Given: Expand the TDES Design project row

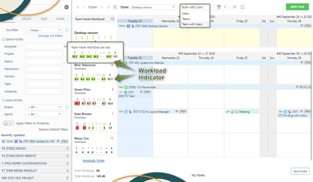Looking at the screenshot, I should tap(67, 148).
